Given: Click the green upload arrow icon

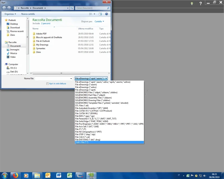Looking at the screenshot, I should click(192, 3).
